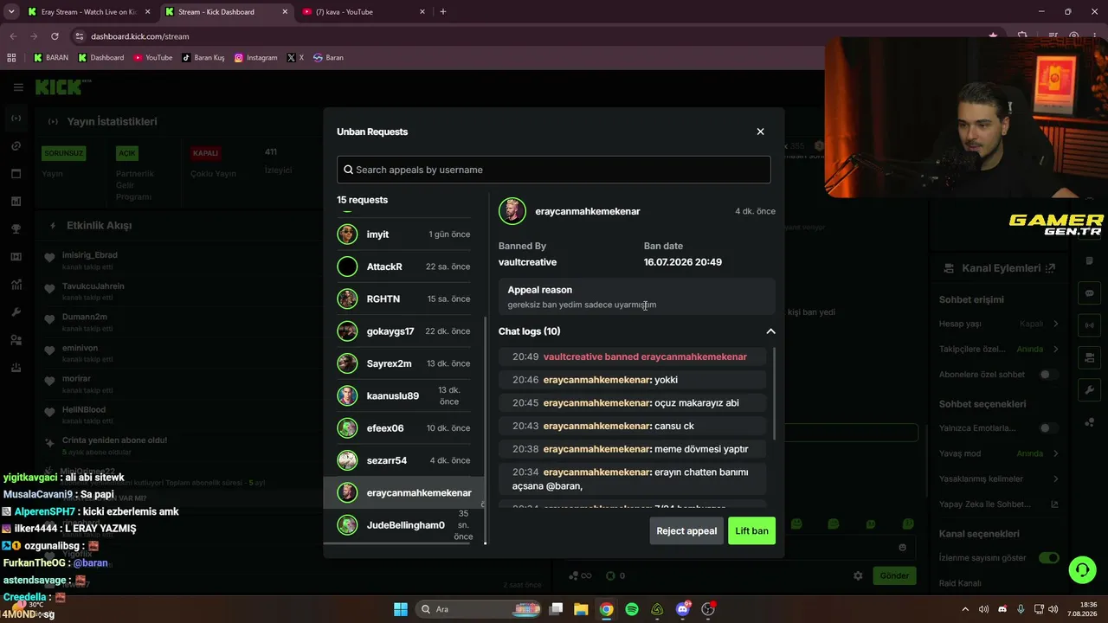This screenshot has width=1108, height=623.
Task: Open the window-shaped sidebar icon
Action: (16, 174)
